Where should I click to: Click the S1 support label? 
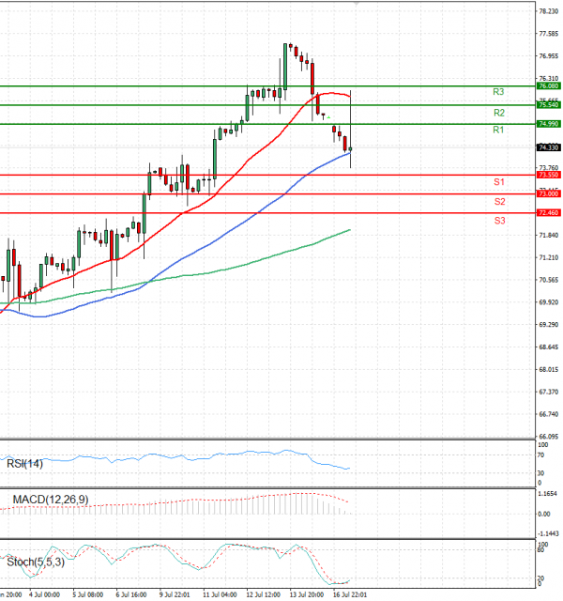click(x=499, y=182)
